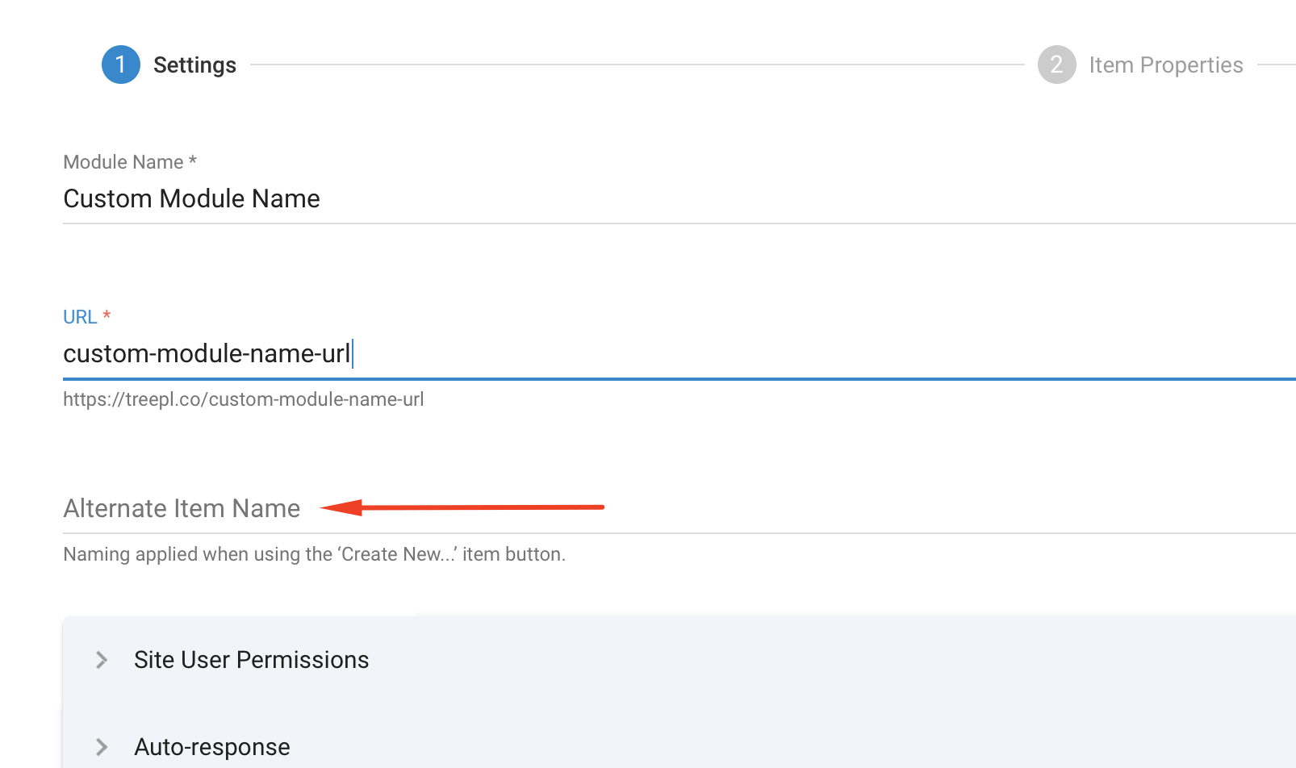Select the Custom Module Name text value

click(191, 198)
